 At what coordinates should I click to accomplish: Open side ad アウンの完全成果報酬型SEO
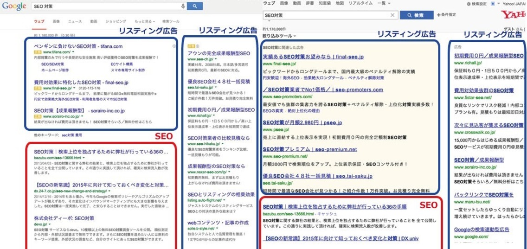point(219,53)
